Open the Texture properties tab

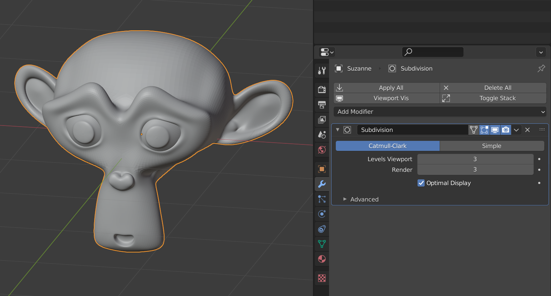click(322, 278)
